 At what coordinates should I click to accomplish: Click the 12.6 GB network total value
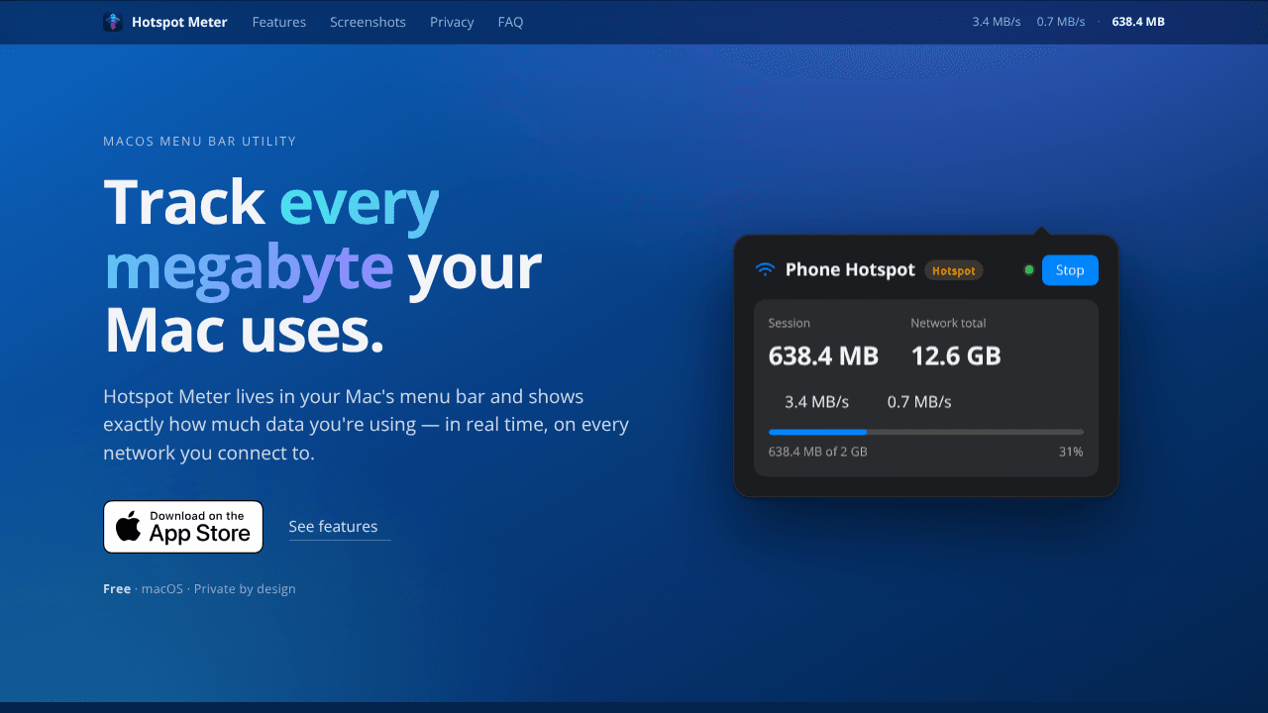pos(956,356)
